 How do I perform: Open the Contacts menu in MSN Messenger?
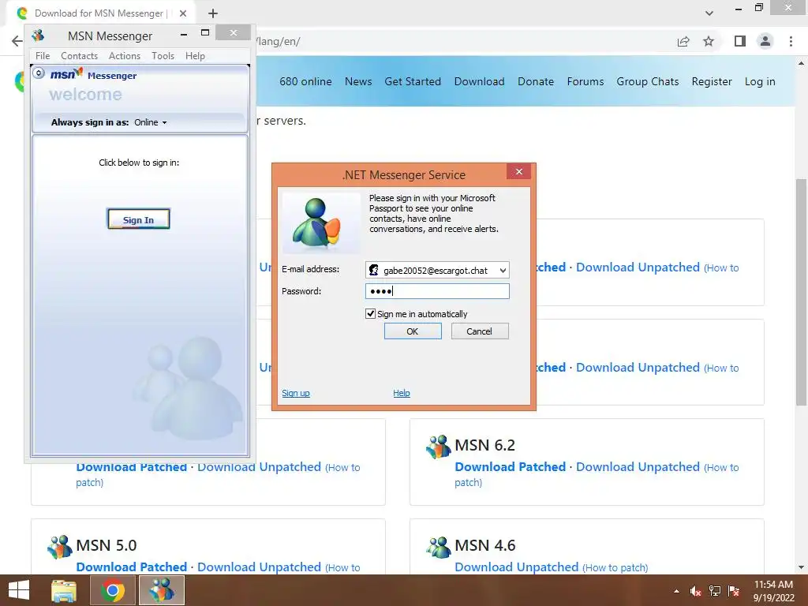pyautogui.click(x=79, y=56)
